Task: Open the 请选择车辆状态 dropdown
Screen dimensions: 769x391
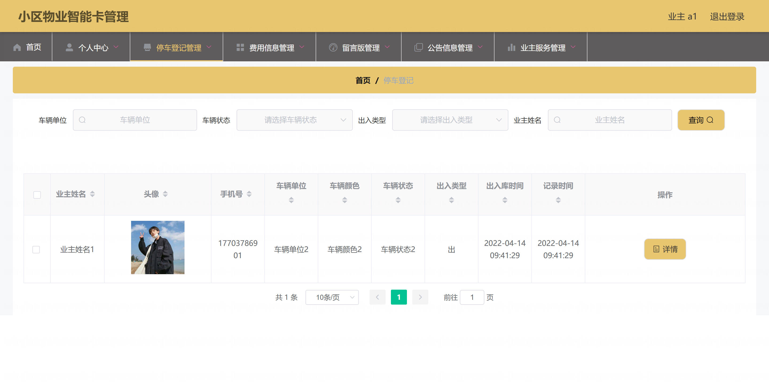Action: click(294, 120)
